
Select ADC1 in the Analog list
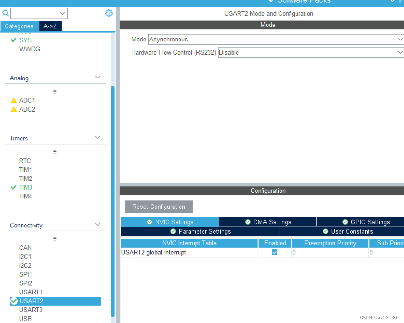[27, 101]
